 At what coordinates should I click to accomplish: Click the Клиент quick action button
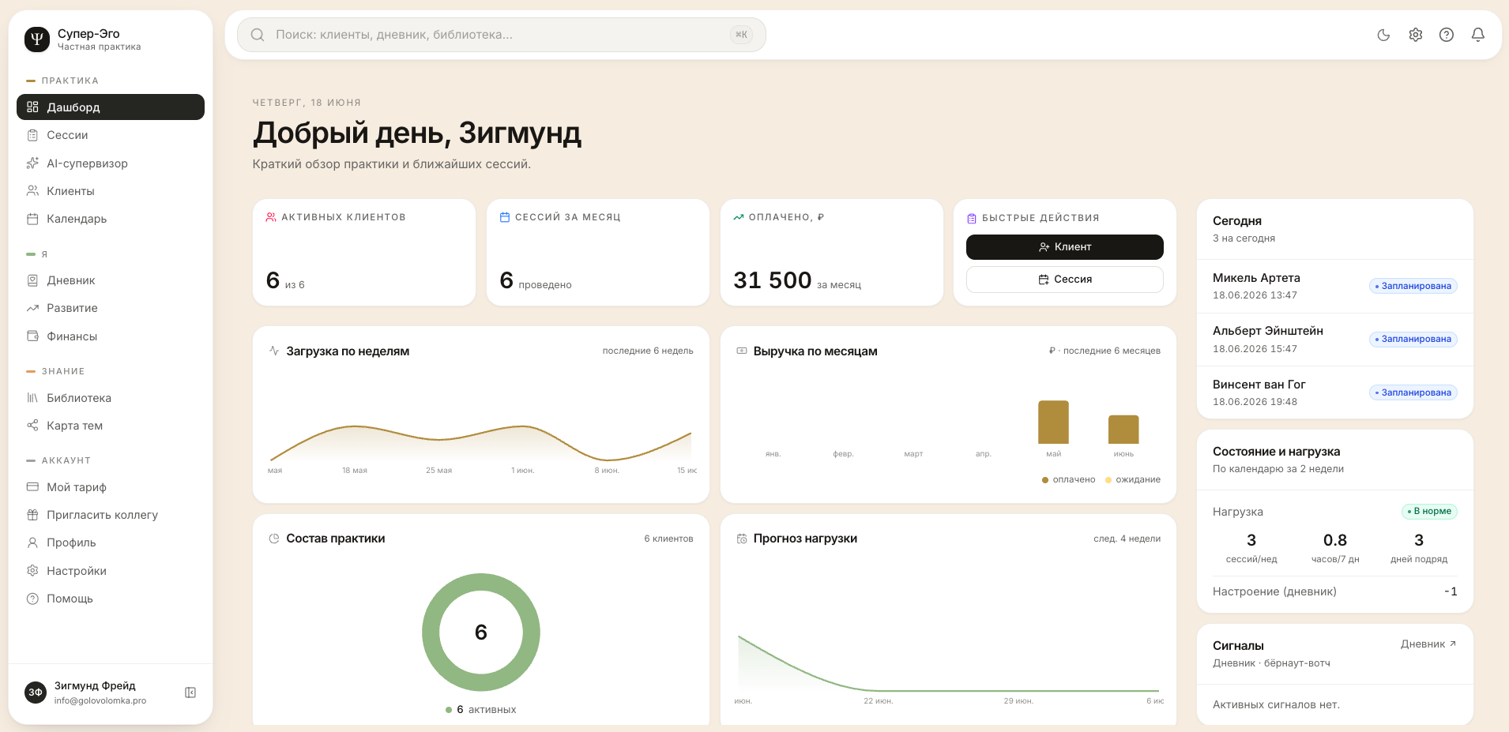click(x=1064, y=247)
